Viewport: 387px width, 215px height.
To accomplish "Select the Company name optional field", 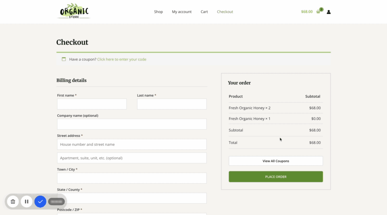I will 132,124.
